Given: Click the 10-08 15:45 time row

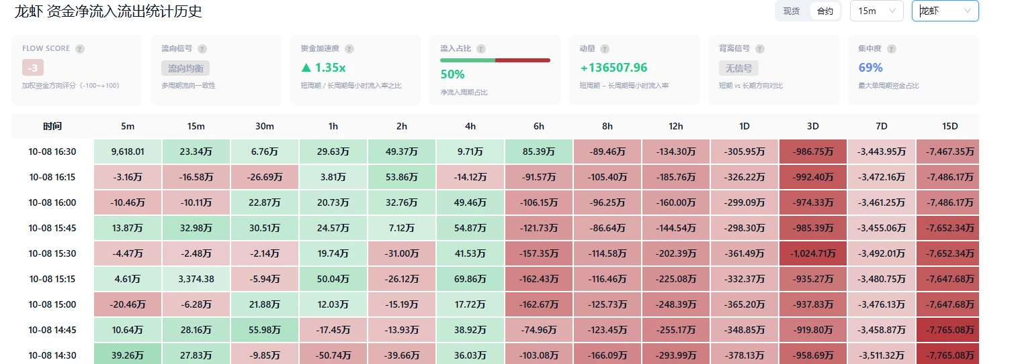Looking at the screenshot, I should (52, 228).
